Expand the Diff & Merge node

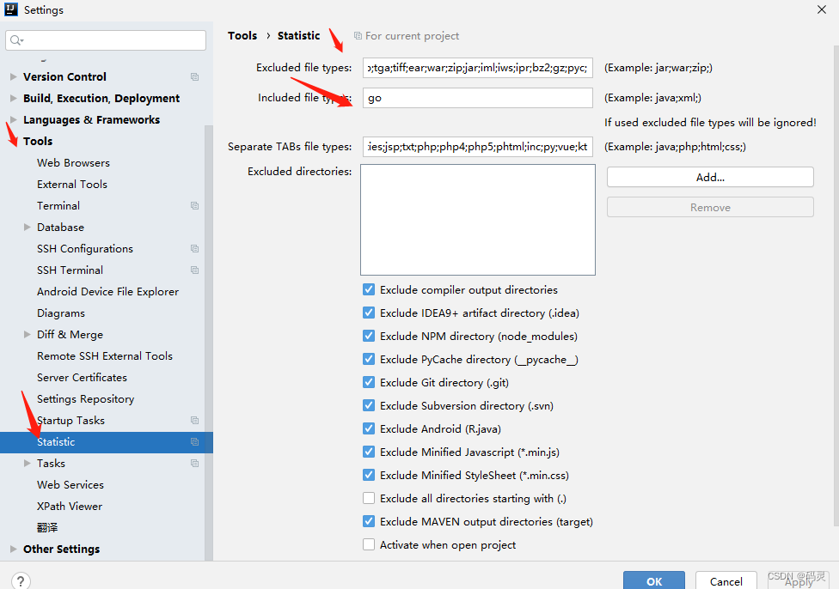pyautogui.click(x=28, y=335)
